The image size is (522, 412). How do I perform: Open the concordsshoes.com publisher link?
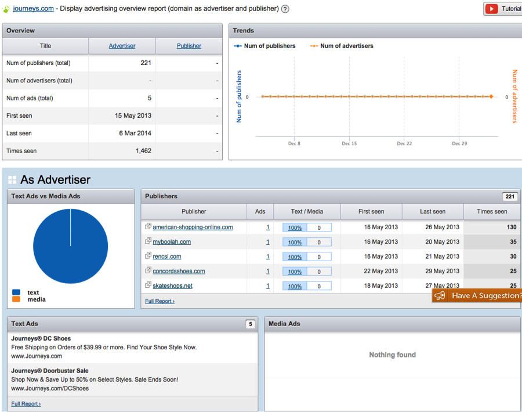[179, 271]
